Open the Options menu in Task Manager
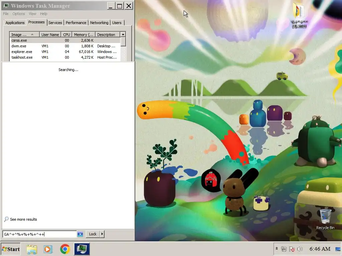The width and height of the screenshot is (342, 256). (x=19, y=14)
